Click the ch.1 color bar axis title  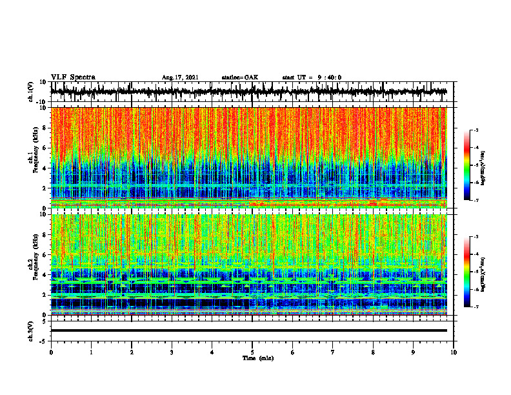(483, 168)
